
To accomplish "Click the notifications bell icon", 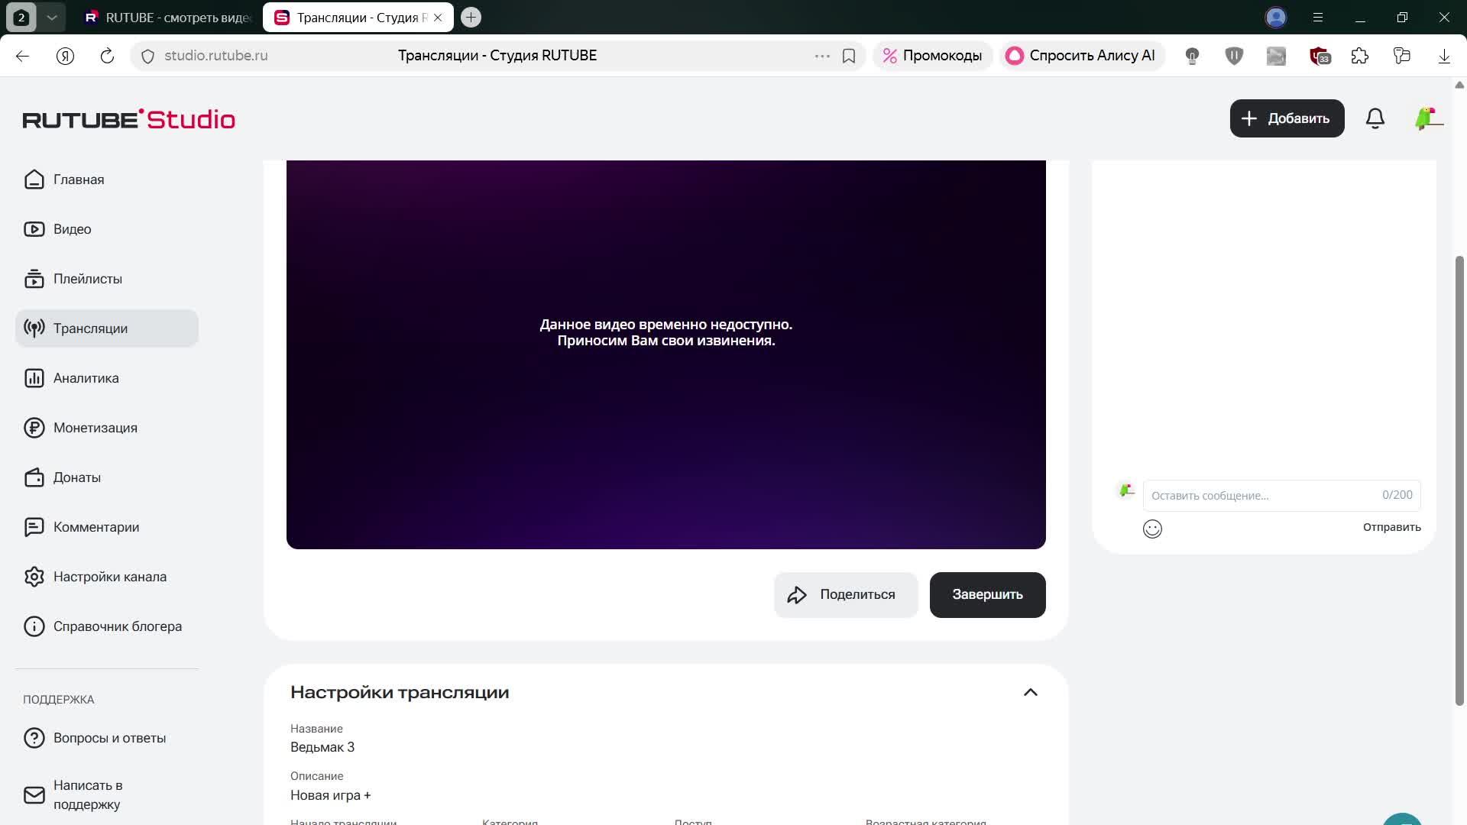I will coord(1375,118).
